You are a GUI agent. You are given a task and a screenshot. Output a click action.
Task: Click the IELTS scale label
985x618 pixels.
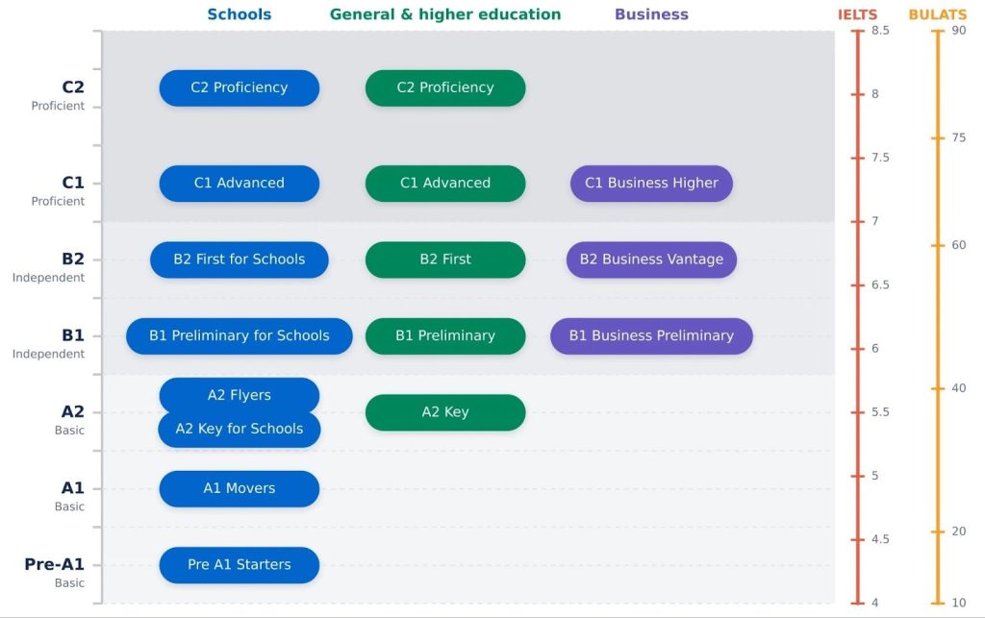[858, 14]
